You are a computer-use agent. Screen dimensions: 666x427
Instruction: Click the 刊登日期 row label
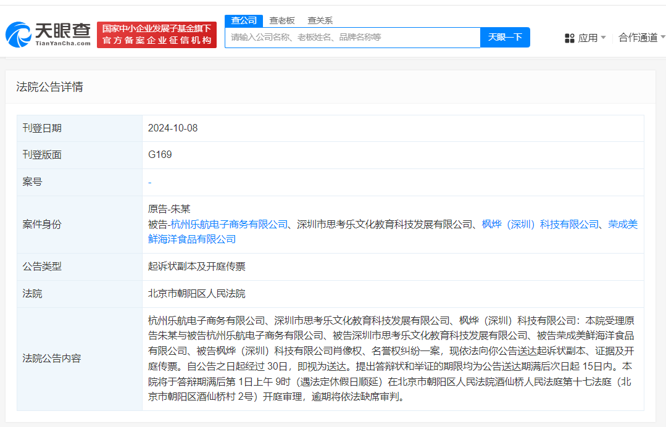[x=42, y=128]
